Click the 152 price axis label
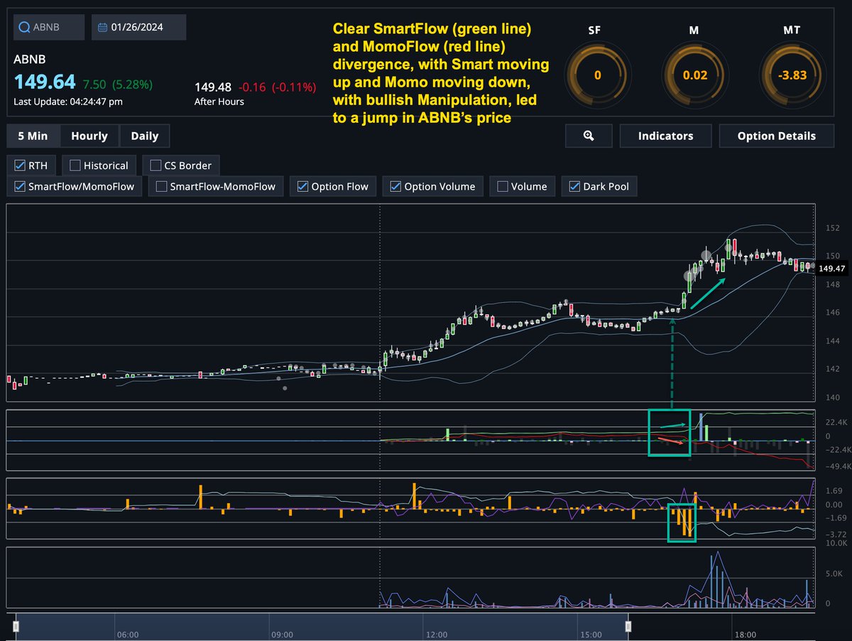 834,228
